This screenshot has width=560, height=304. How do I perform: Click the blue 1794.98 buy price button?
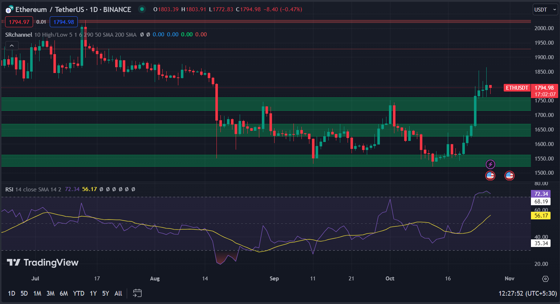click(64, 22)
